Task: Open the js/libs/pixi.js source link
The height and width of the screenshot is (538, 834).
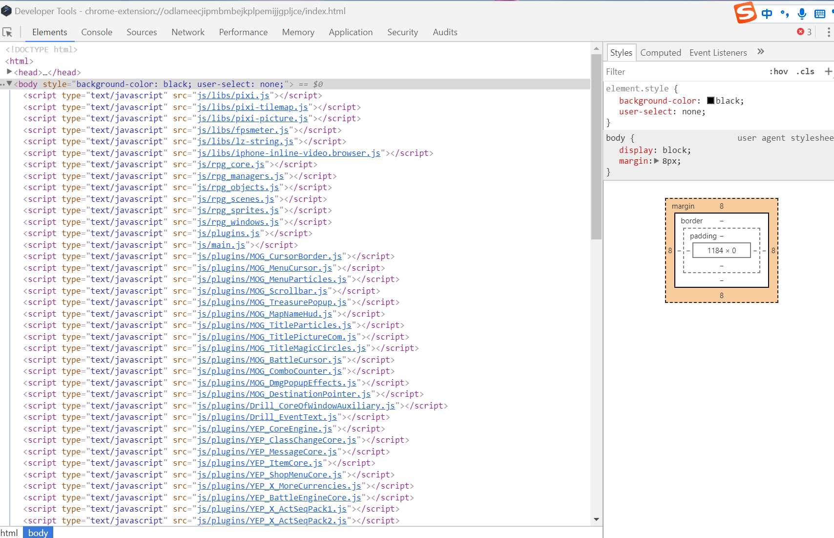Action: click(x=233, y=95)
